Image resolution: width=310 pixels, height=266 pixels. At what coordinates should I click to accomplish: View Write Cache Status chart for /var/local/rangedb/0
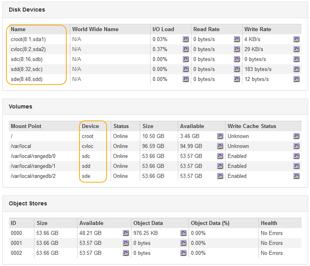(x=296, y=156)
